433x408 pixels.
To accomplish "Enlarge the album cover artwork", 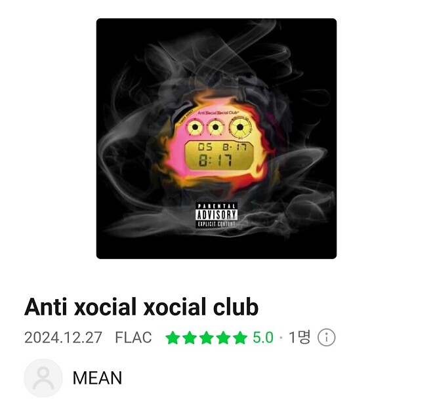I will pyautogui.click(x=216, y=138).
